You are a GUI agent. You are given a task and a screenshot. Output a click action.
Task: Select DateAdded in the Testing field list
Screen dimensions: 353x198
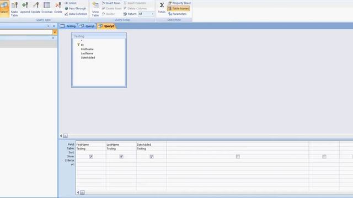click(x=88, y=58)
